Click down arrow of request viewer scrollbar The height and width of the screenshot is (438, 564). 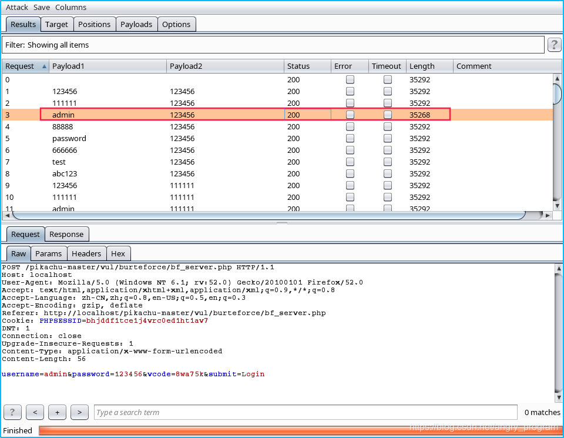pos(559,397)
